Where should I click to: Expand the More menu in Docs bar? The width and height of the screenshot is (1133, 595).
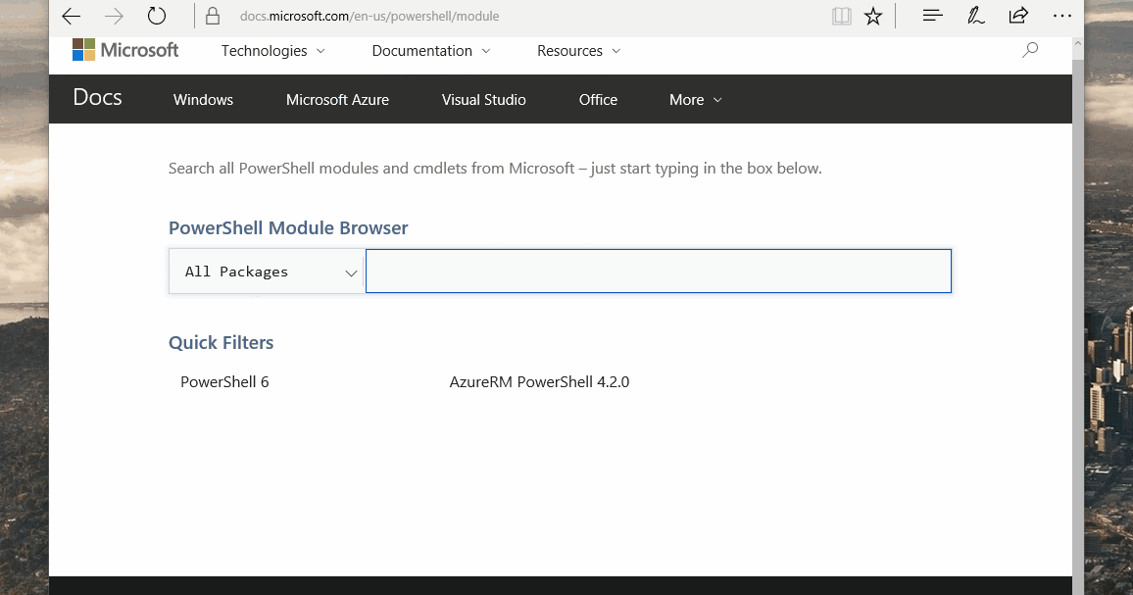click(696, 100)
